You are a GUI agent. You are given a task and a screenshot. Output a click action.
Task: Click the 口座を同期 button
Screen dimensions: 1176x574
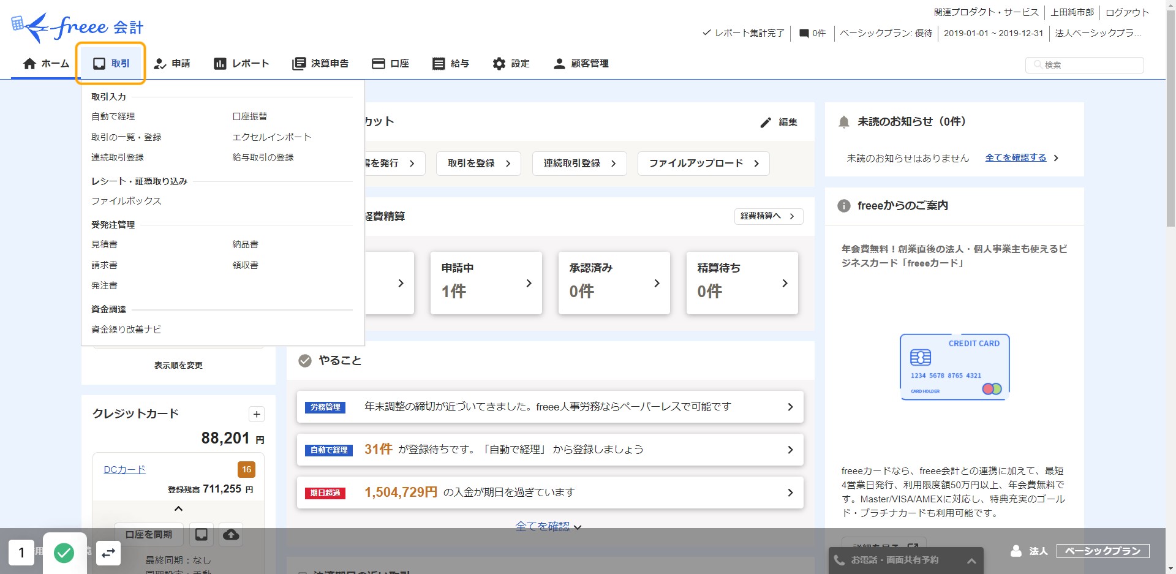(149, 535)
